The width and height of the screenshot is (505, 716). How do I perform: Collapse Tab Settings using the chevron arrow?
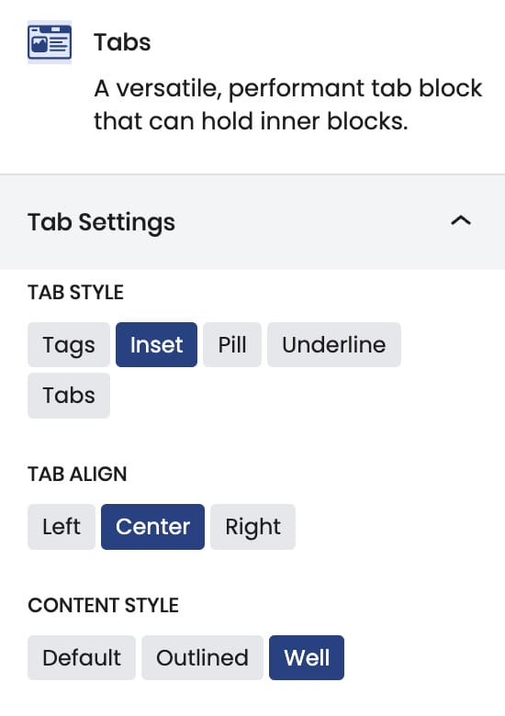(x=460, y=221)
